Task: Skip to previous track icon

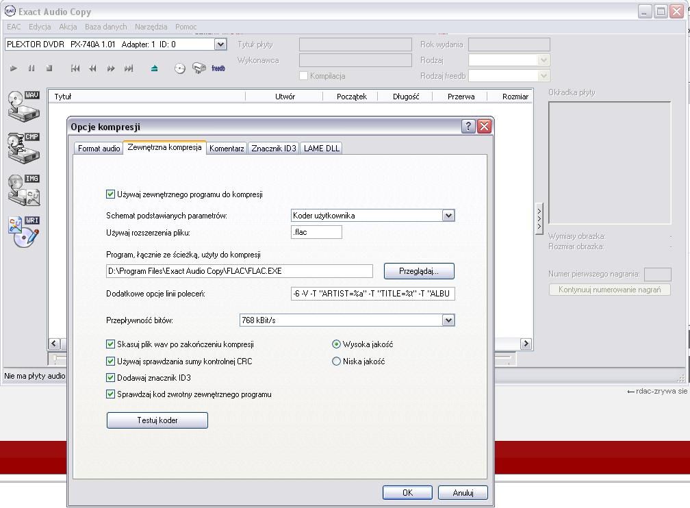Action: (x=75, y=68)
